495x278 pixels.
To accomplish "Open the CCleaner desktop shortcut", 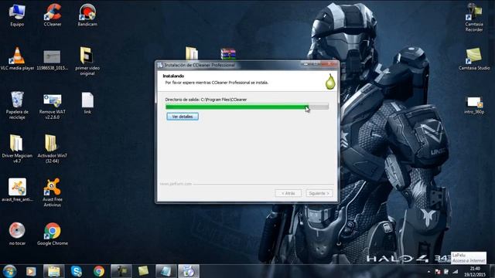I will click(x=53, y=15).
